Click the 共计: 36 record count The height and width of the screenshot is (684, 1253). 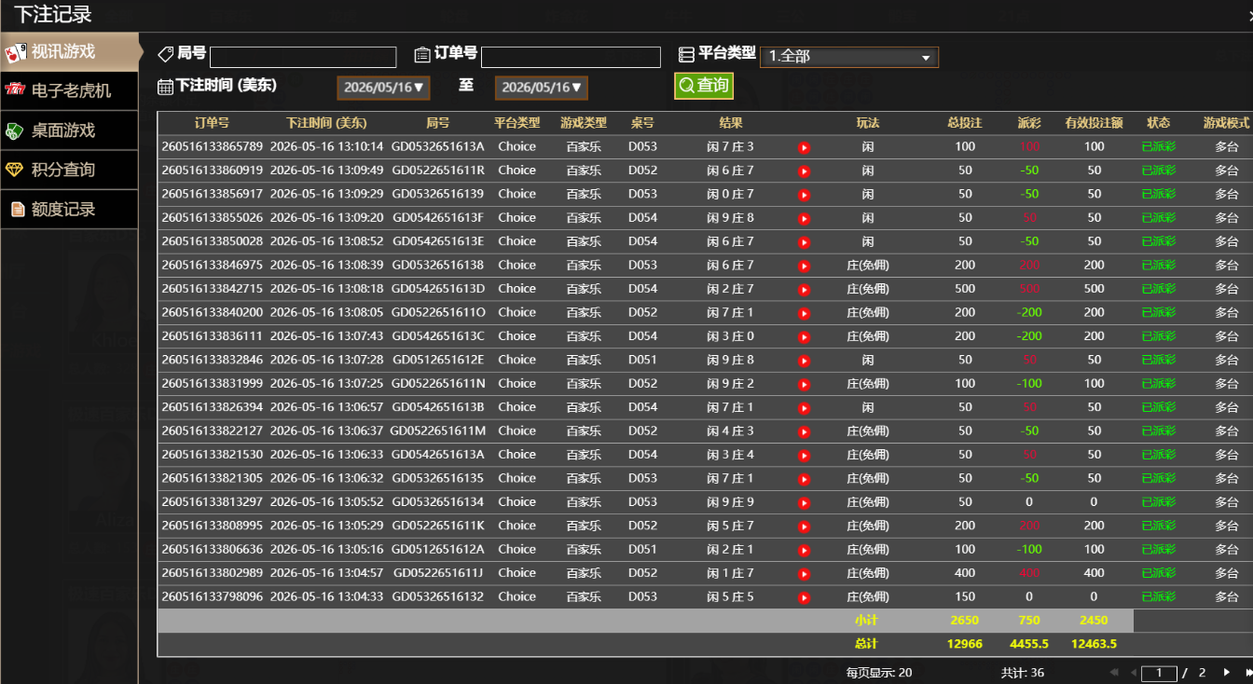pos(1023,673)
